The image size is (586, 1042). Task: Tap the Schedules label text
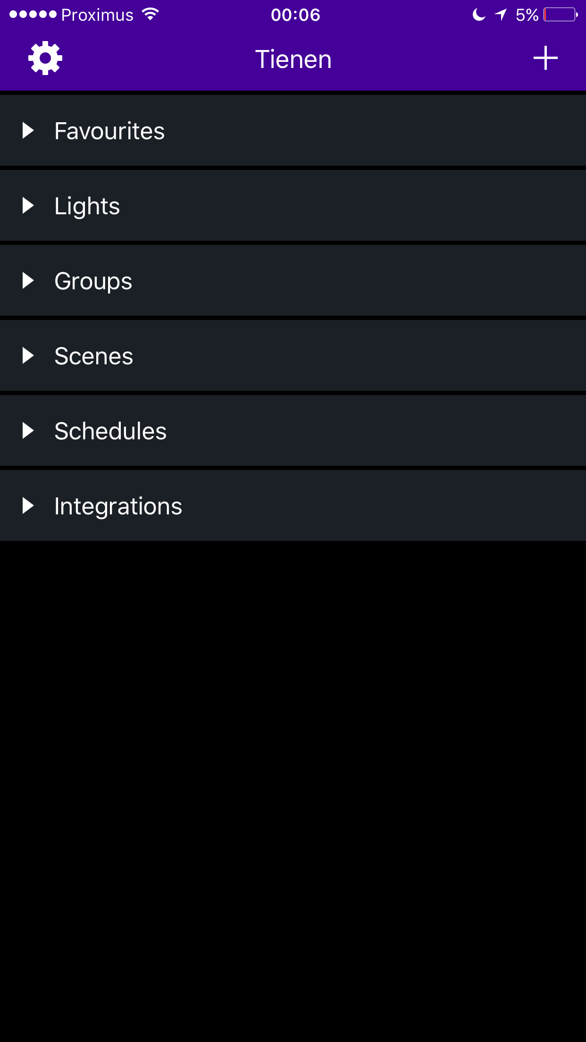110,431
